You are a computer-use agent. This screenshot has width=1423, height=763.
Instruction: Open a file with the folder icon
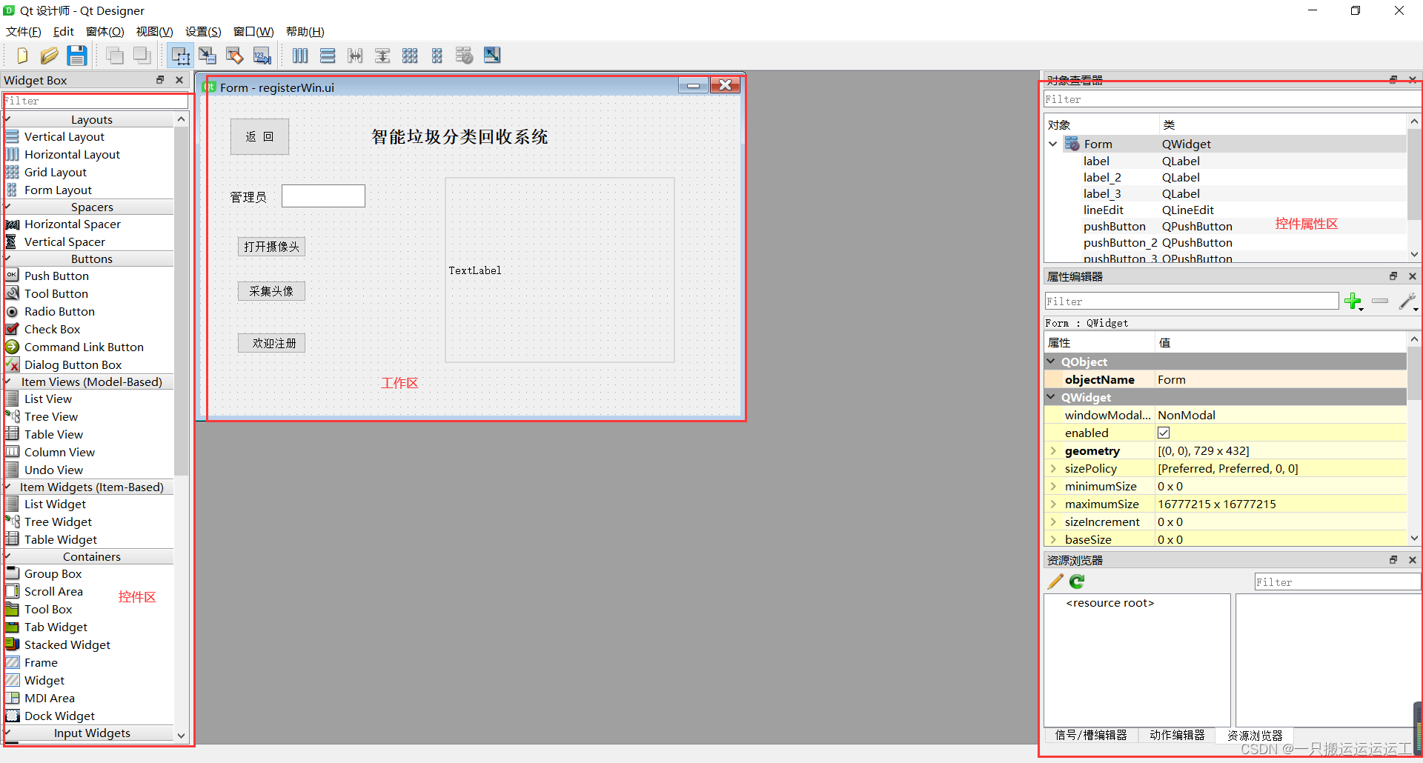coord(49,56)
